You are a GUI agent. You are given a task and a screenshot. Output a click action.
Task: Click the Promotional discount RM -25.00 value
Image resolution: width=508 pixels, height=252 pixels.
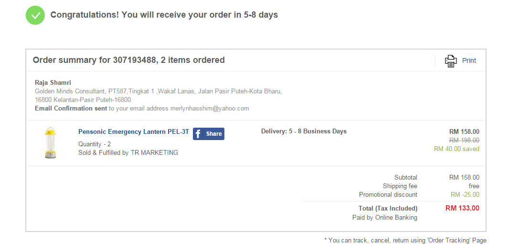(x=465, y=194)
